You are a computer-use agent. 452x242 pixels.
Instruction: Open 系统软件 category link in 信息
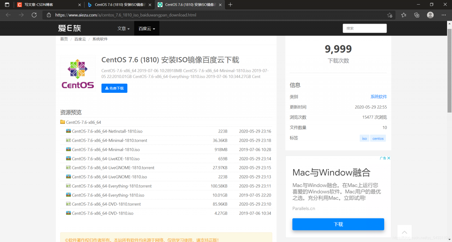379,97
